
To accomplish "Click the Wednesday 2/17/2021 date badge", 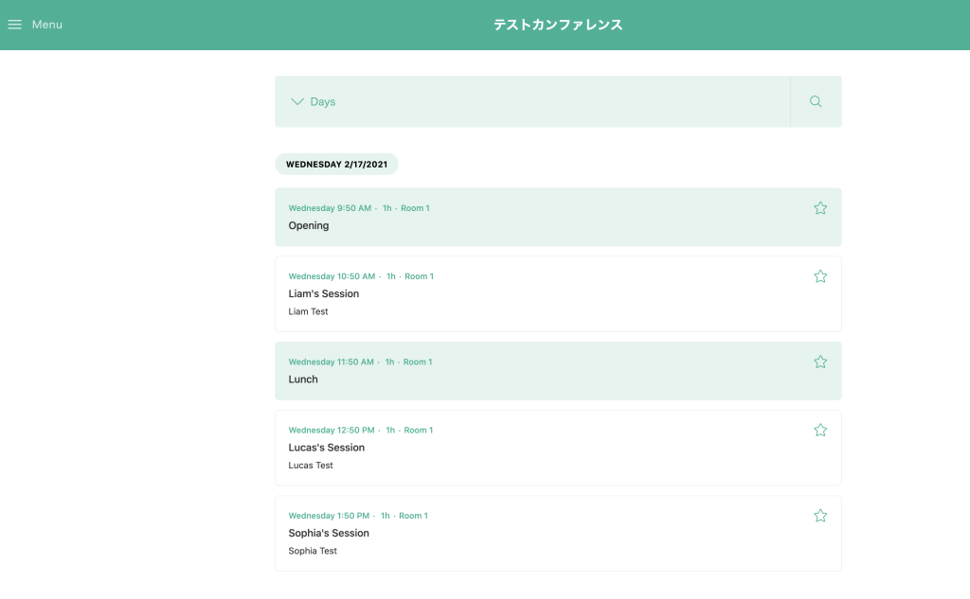I will click(336, 165).
